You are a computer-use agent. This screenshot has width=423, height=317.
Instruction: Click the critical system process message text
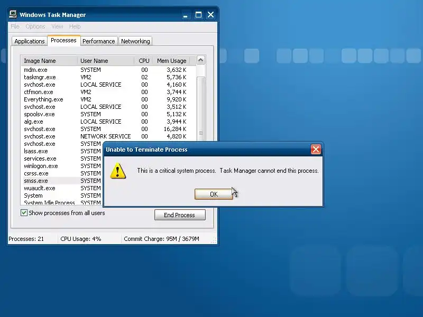pyautogui.click(x=228, y=171)
